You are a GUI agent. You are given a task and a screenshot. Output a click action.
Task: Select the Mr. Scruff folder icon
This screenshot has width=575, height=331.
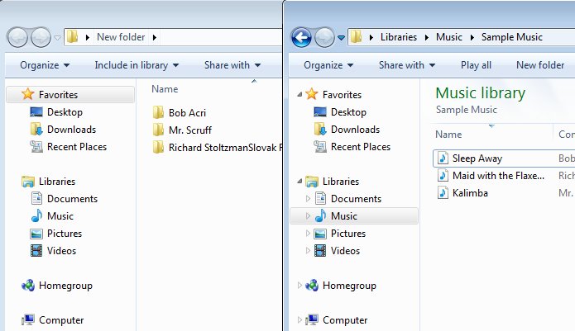click(x=158, y=130)
